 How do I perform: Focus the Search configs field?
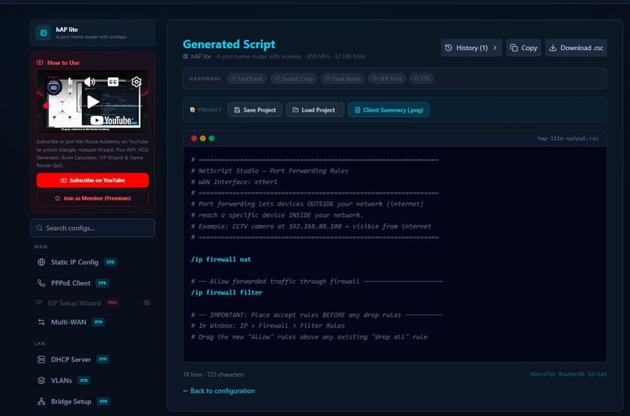(x=92, y=228)
